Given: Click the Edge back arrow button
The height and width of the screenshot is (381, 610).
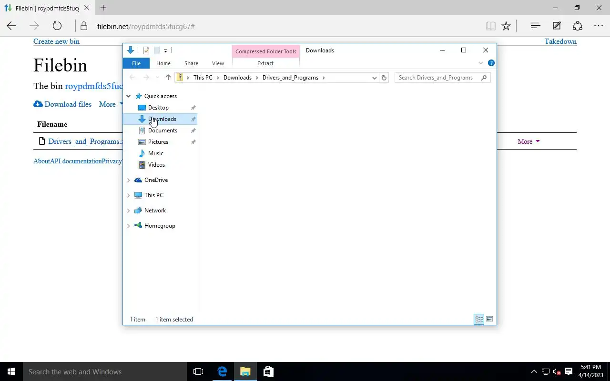Looking at the screenshot, I should [11, 26].
